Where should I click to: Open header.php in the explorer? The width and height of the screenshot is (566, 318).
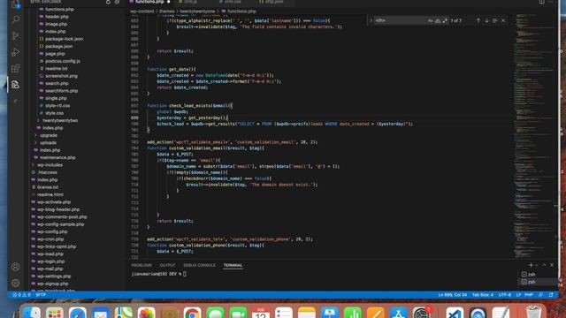57,17
